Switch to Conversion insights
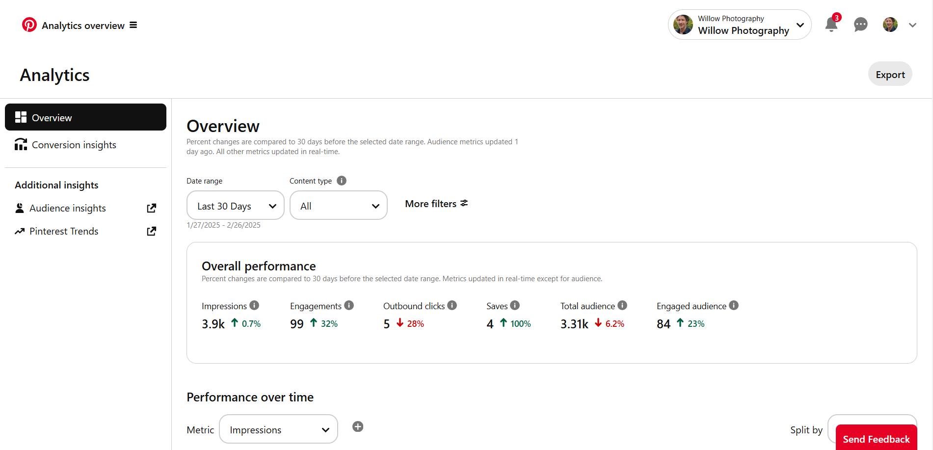 [74, 144]
